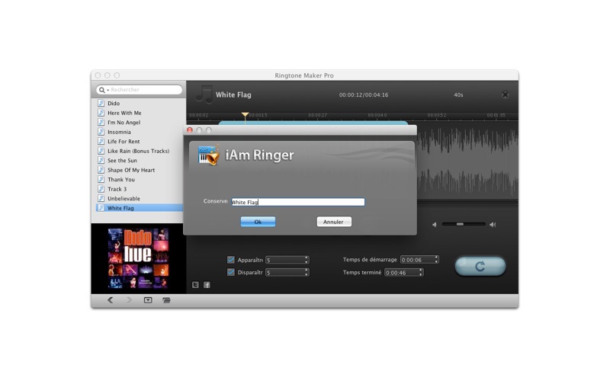Select Like Rain (Bonus Tracks)

click(x=140, y=151)
